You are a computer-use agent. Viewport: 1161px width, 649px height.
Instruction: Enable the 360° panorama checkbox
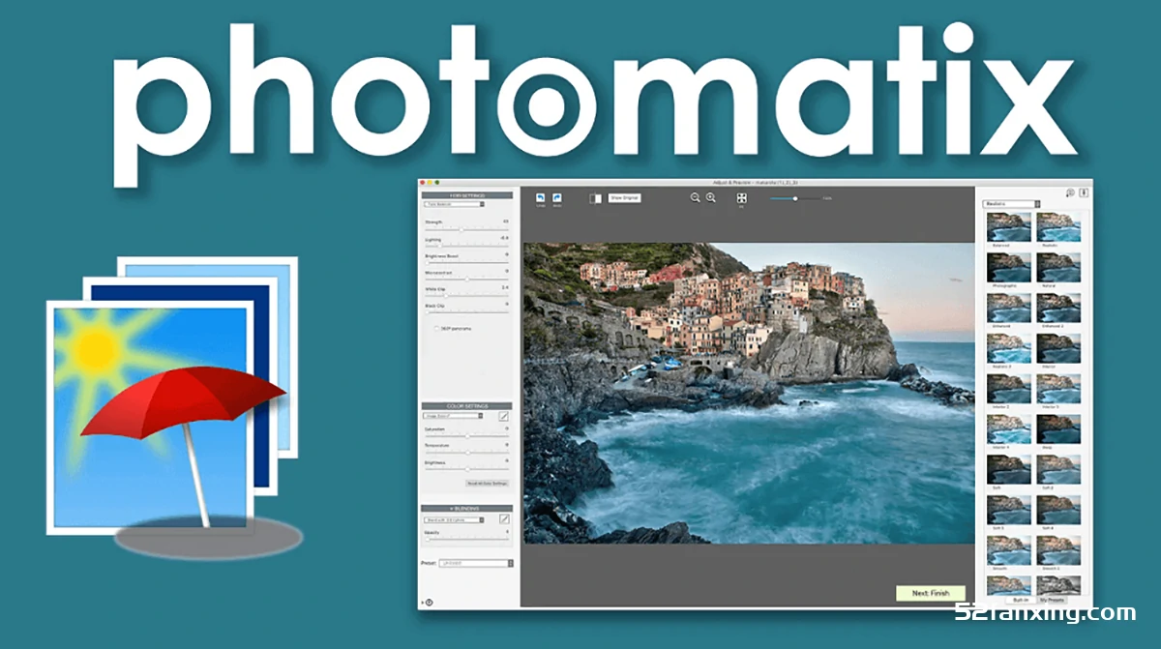click(x=436, y=328)
